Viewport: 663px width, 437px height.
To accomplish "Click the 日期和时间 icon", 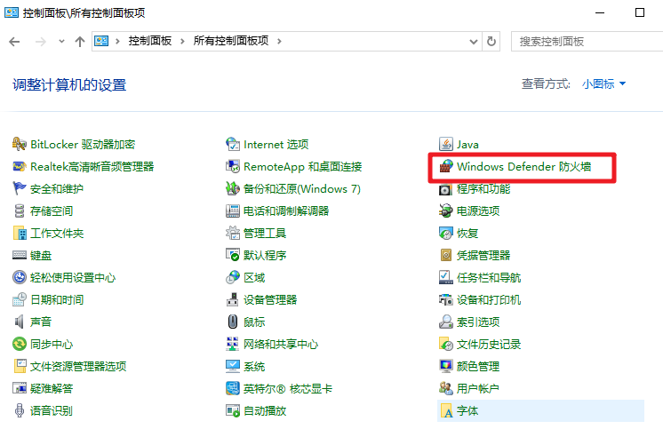I will (20, 299).
